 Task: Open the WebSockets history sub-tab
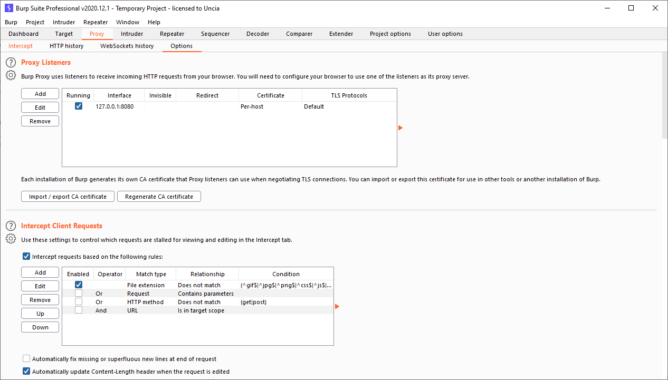click(x=127, y=46)
